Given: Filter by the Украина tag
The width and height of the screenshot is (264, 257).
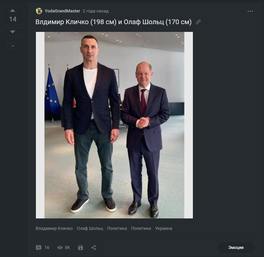Looking at the screenshot, I should coord(164,228).
